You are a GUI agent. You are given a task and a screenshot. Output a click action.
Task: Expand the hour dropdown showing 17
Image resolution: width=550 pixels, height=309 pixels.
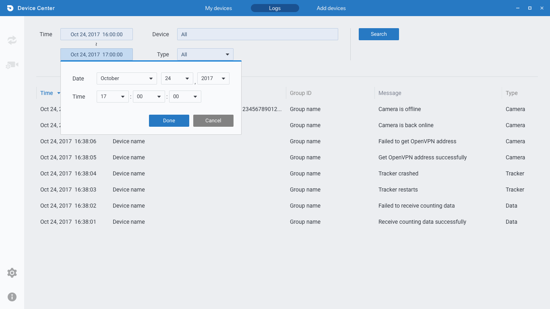(113, 97)
